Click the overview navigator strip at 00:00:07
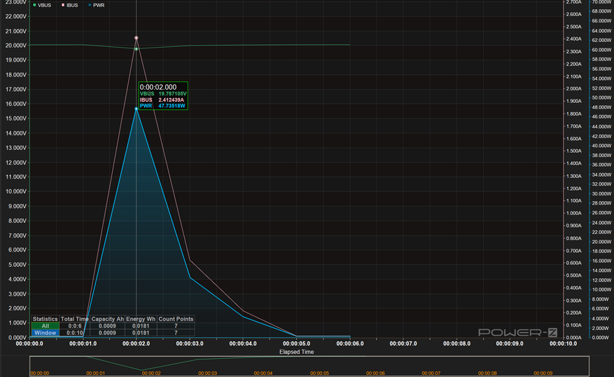This screenshot has height=377, width=614. pyautogui.click(x=431, y=373)
